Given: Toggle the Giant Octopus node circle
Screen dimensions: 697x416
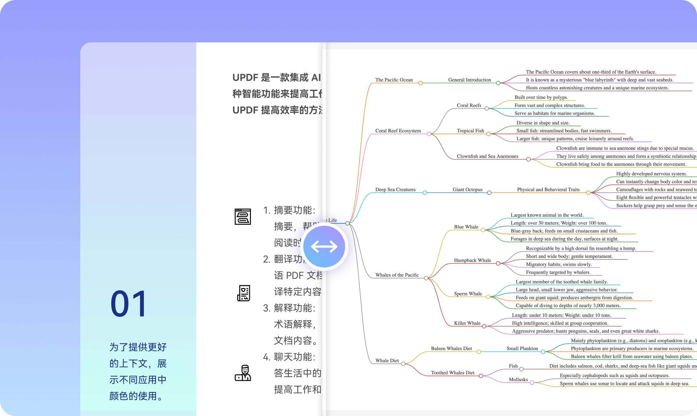Looking at the screenshot, I should point(489,193).
